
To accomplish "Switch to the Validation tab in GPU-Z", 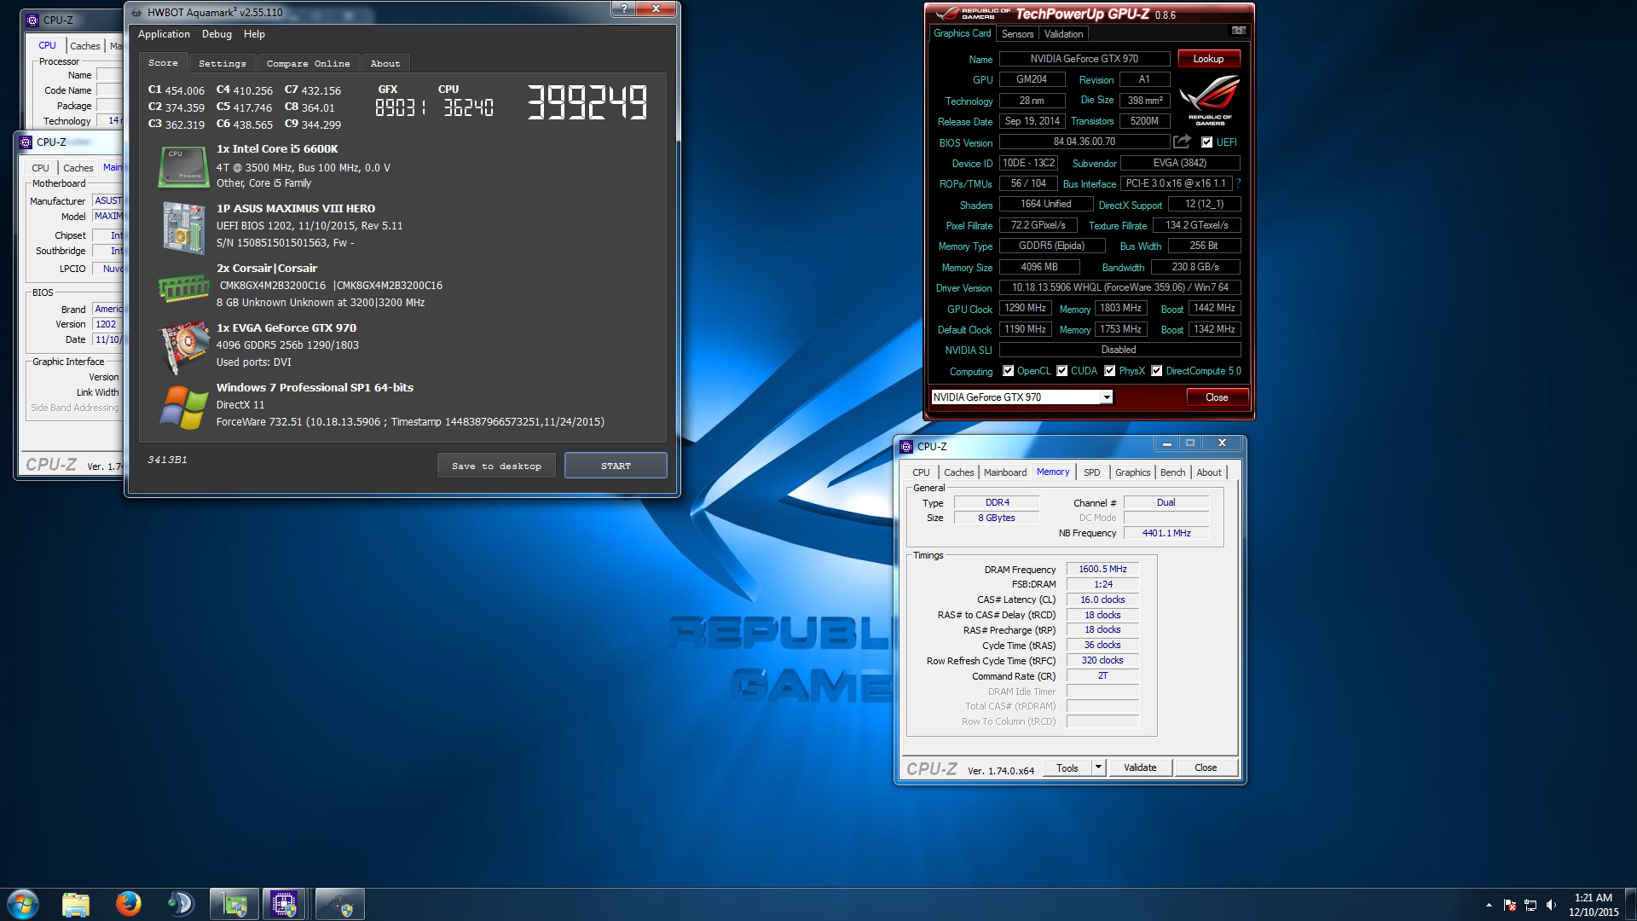I will (1063, 34).
